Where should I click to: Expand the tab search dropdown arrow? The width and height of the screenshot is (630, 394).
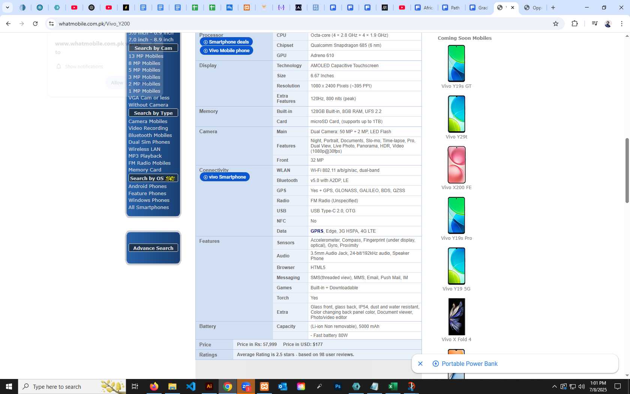[x=7, y=8]
